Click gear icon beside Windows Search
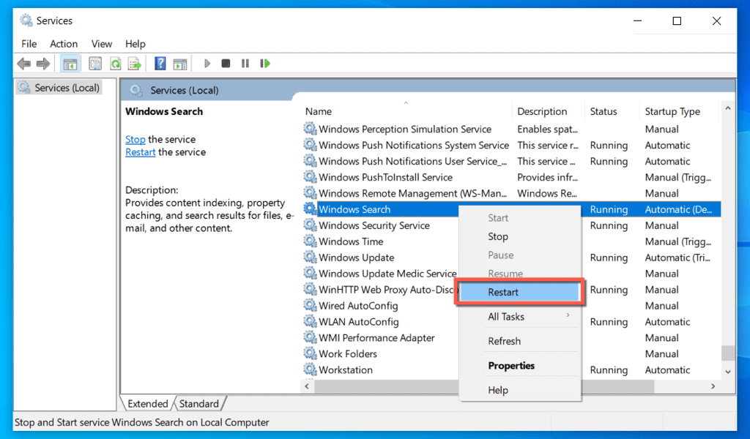Screen dimensions: 750x439 coord(310,209)
